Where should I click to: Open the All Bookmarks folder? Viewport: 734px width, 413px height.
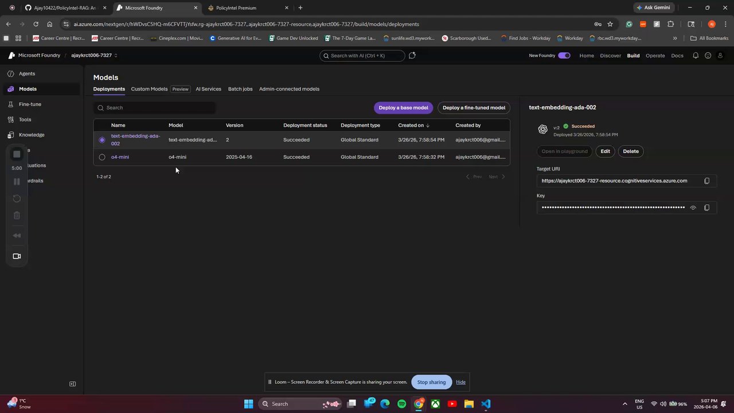pyautogui.click(x=709, y=38)
